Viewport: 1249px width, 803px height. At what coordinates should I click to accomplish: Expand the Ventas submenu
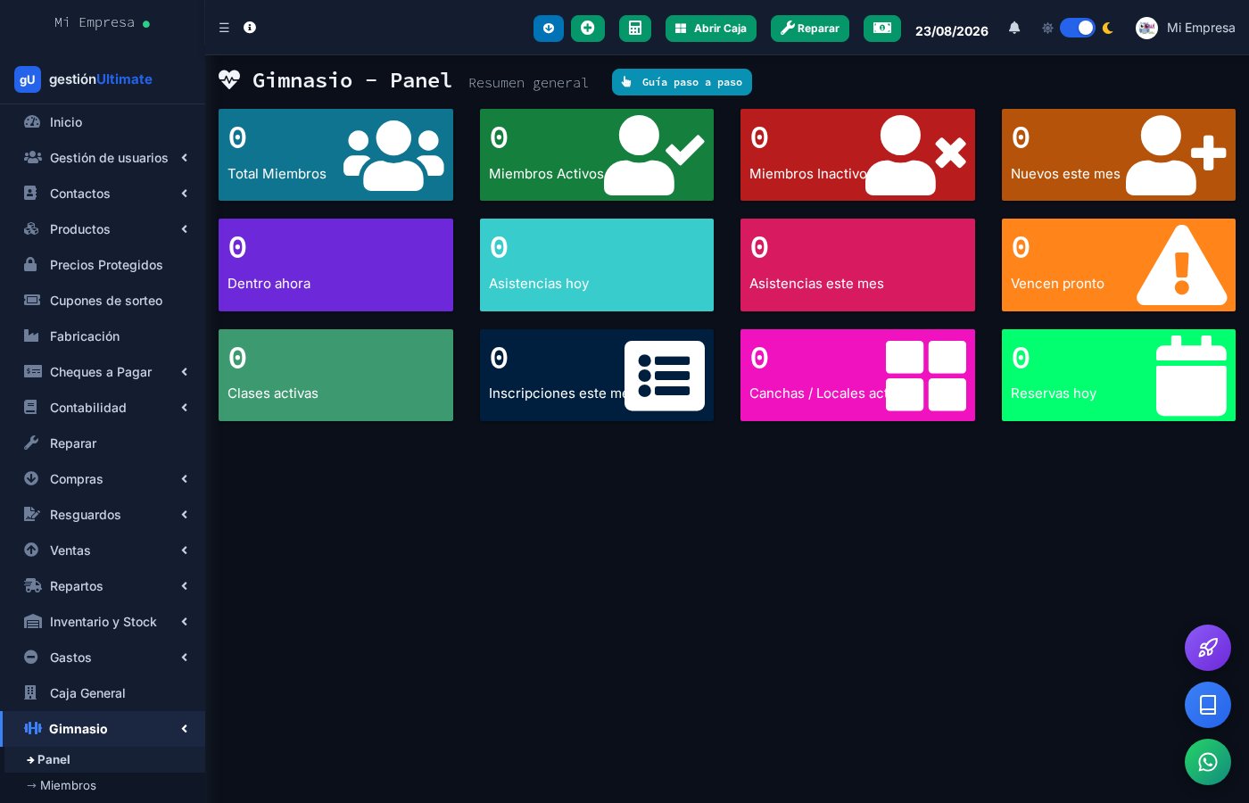(x=103, y=551)
